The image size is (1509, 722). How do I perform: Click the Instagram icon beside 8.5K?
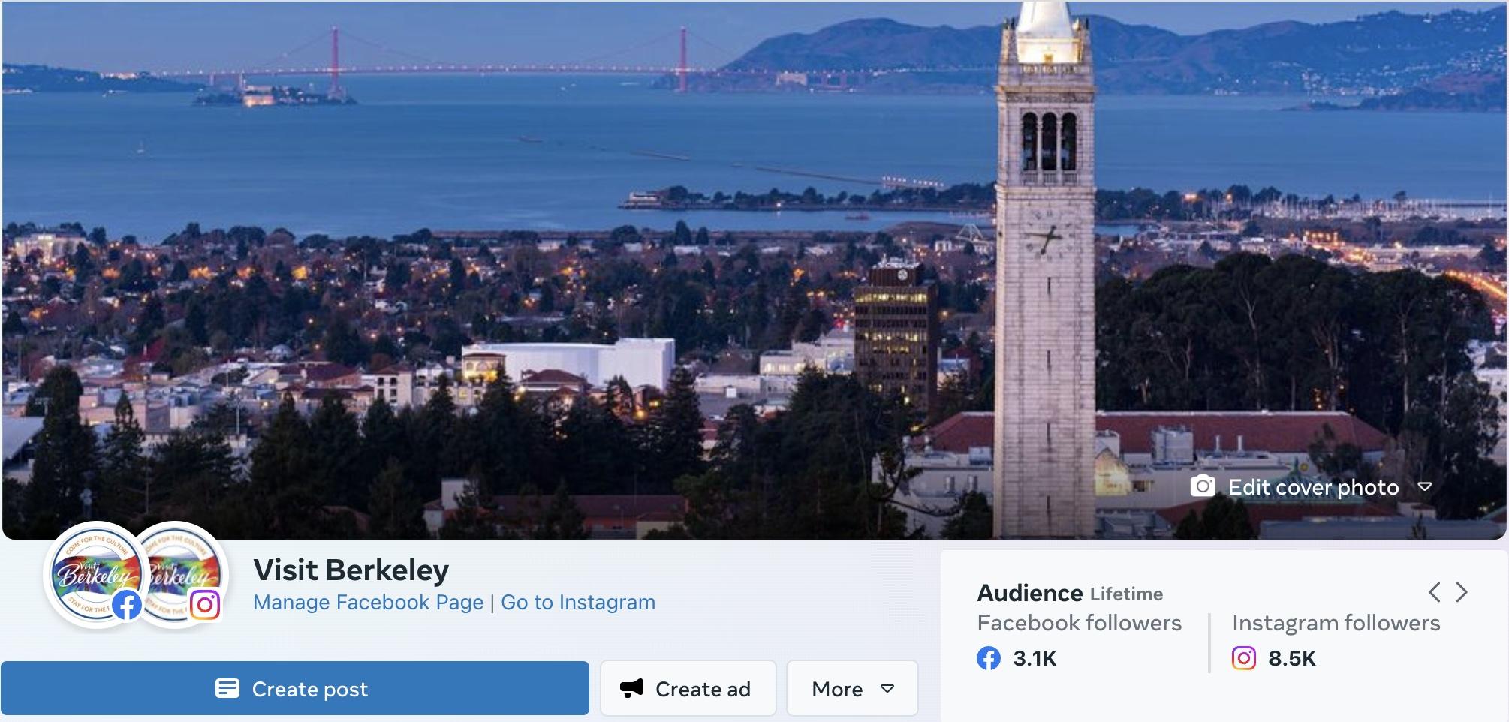[1243, 659]
